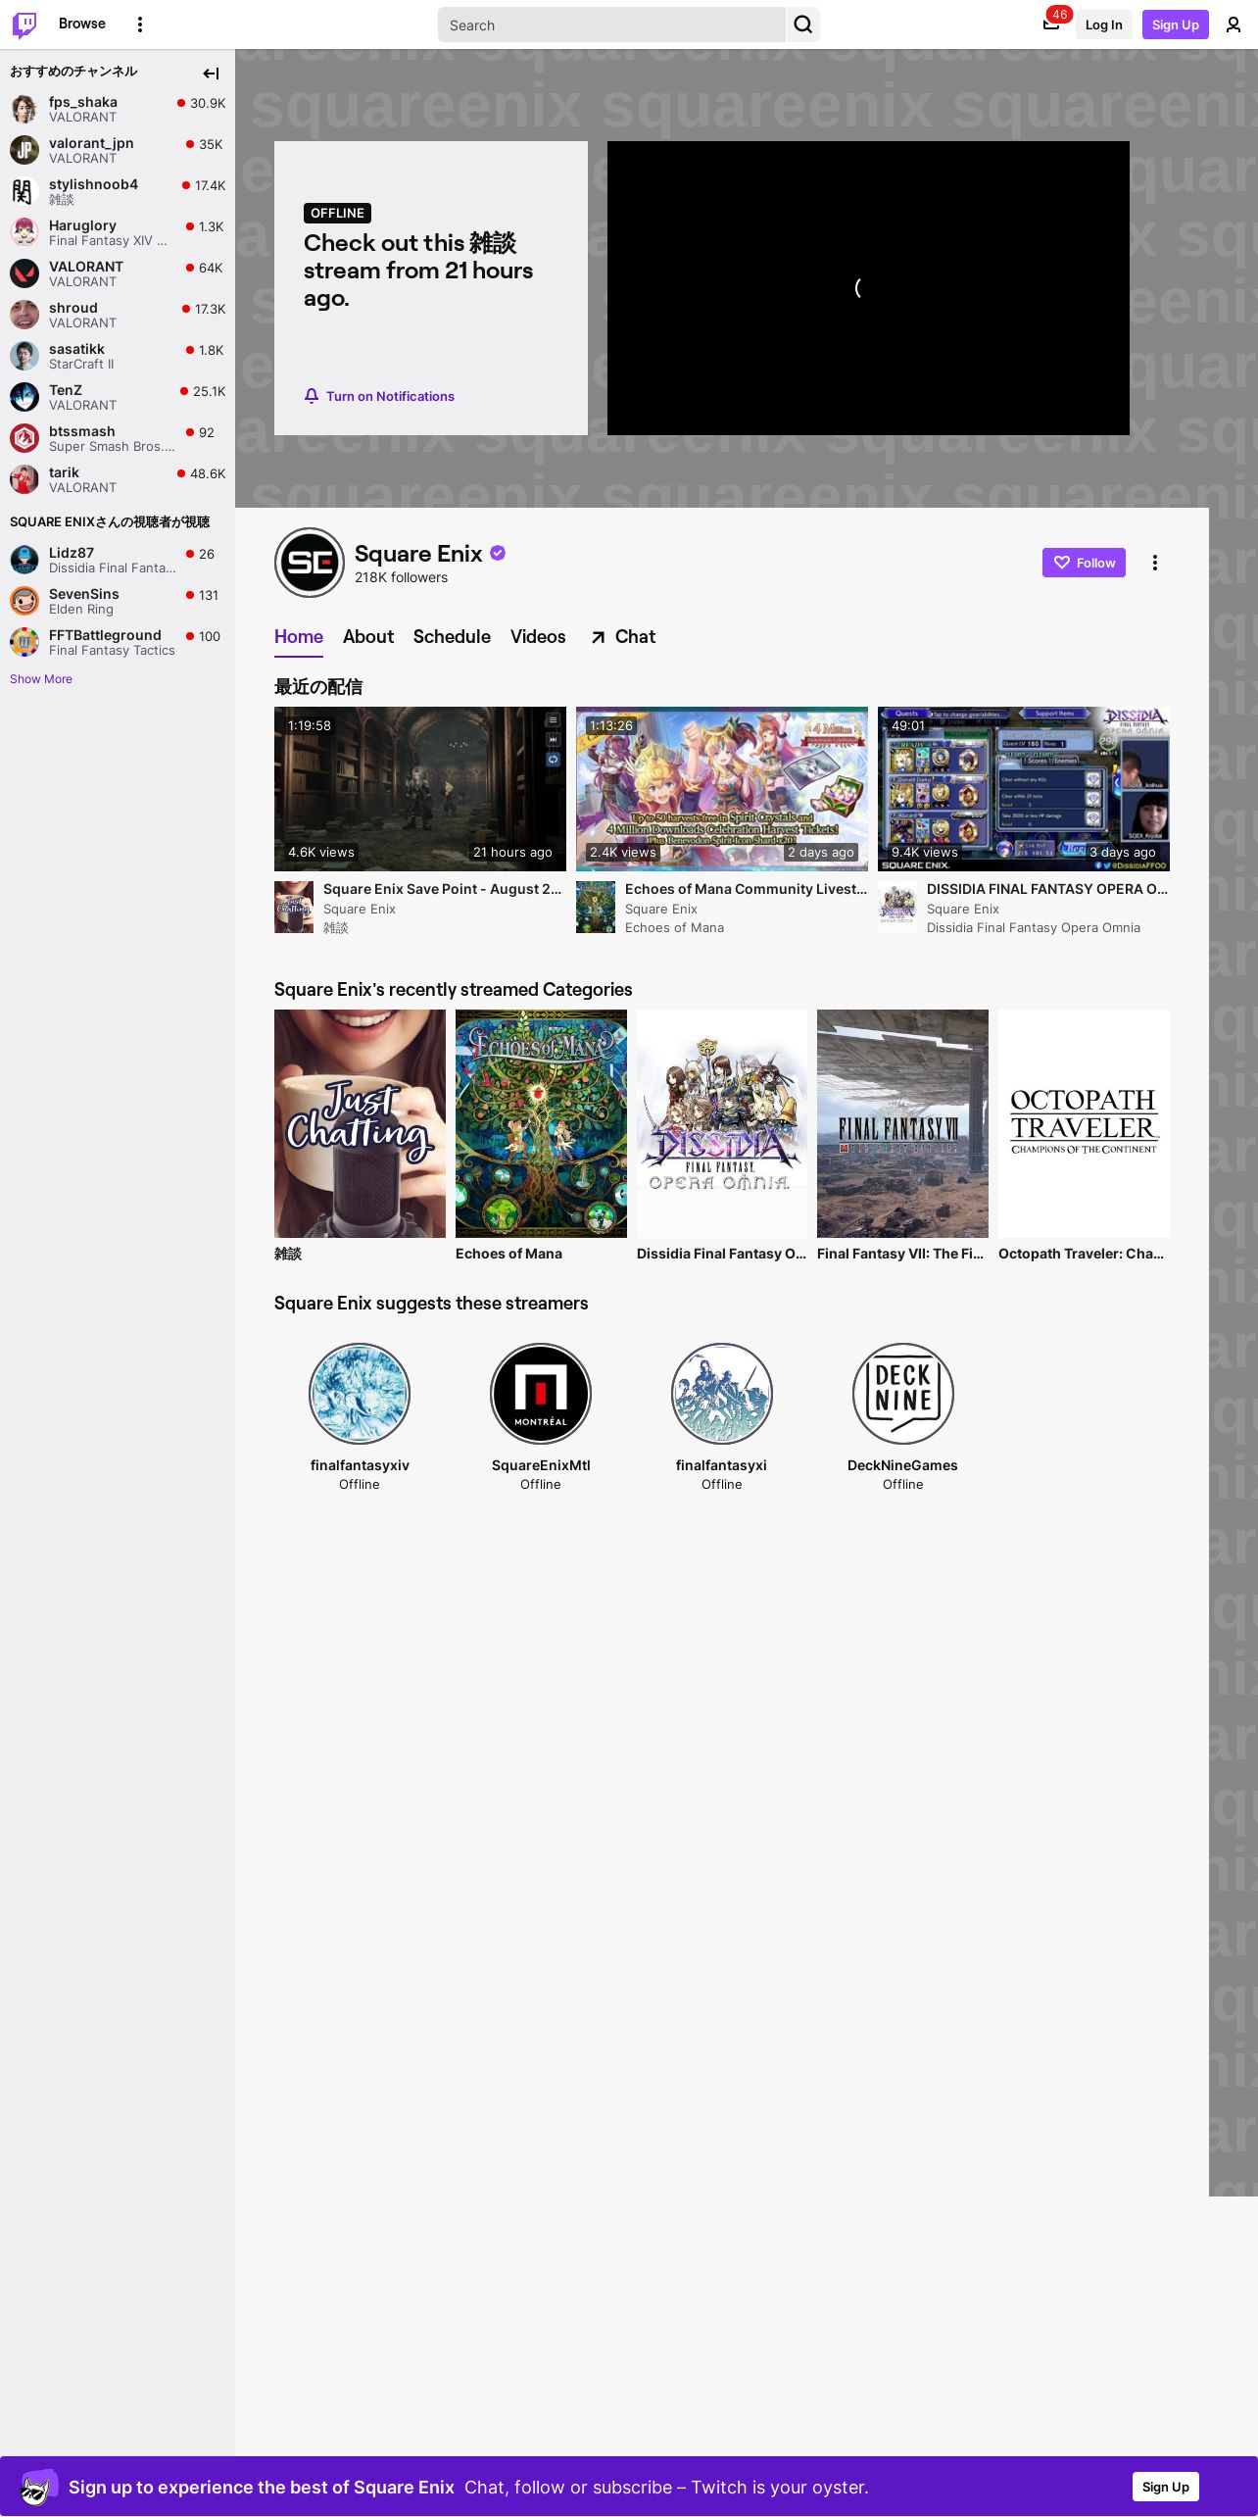Click the DeckNineGames name label
The width and height of the screenshot is (1258, 2517).
[902, 1465]
